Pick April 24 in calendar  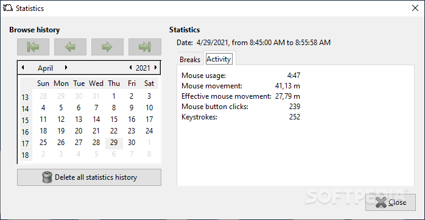[x=149, y=131]
